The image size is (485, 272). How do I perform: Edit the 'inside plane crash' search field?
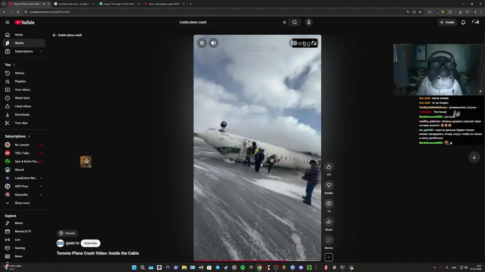229,22
